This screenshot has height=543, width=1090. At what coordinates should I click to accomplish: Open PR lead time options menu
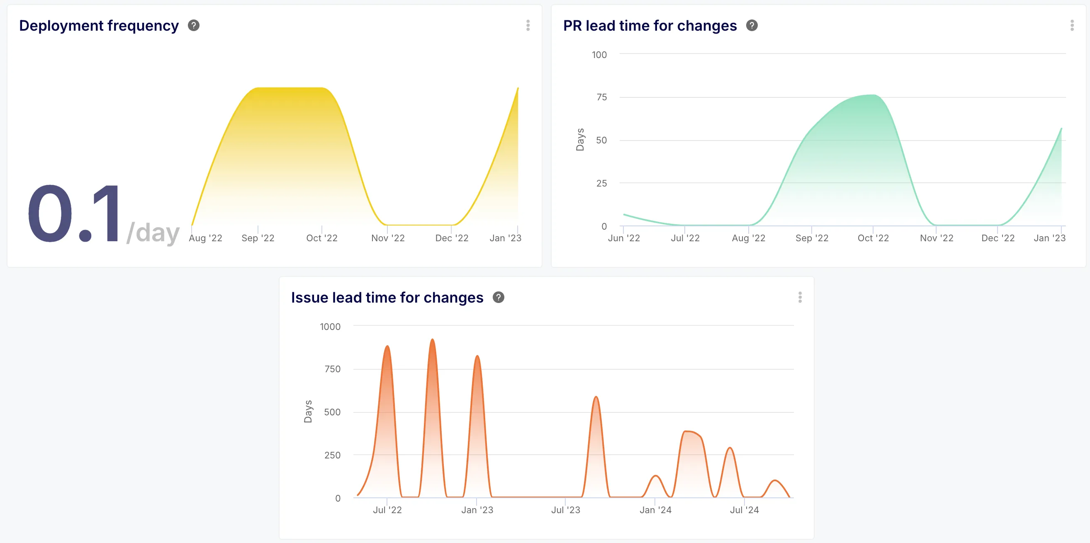pos(1072,25)
